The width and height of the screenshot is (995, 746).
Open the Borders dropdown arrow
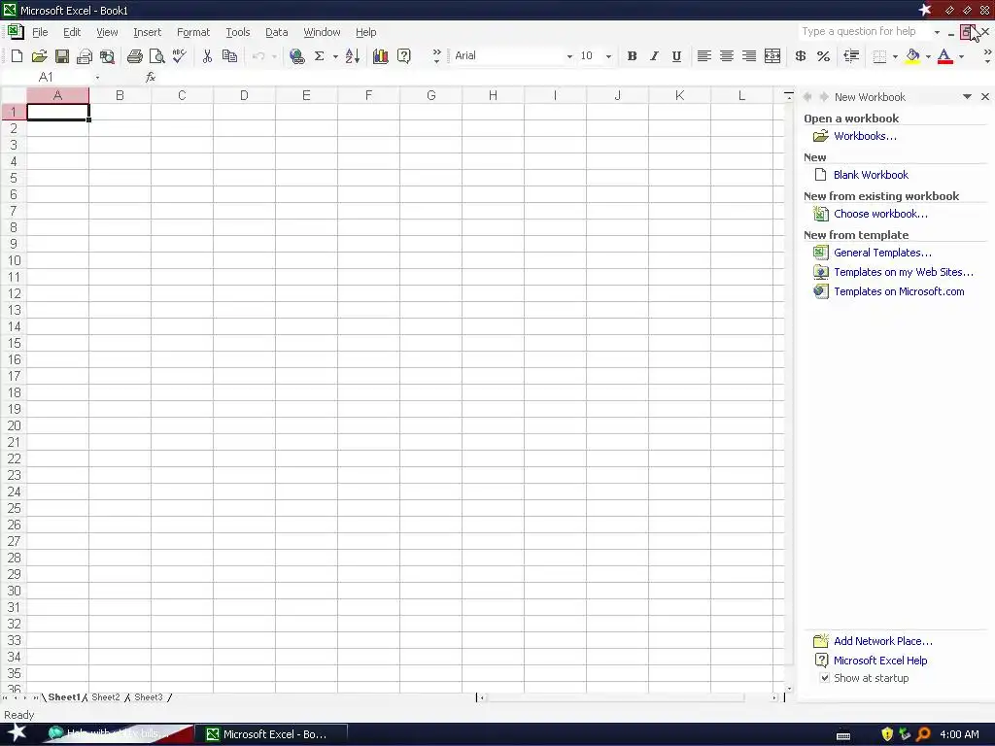pos(895,56)
